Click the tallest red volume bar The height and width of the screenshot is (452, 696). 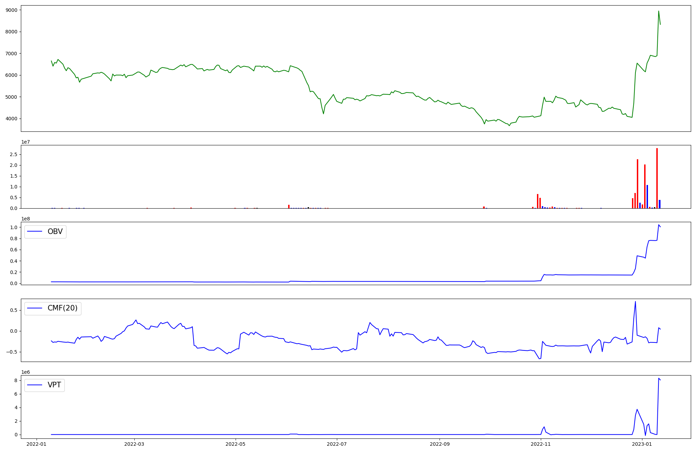(657, 178)
